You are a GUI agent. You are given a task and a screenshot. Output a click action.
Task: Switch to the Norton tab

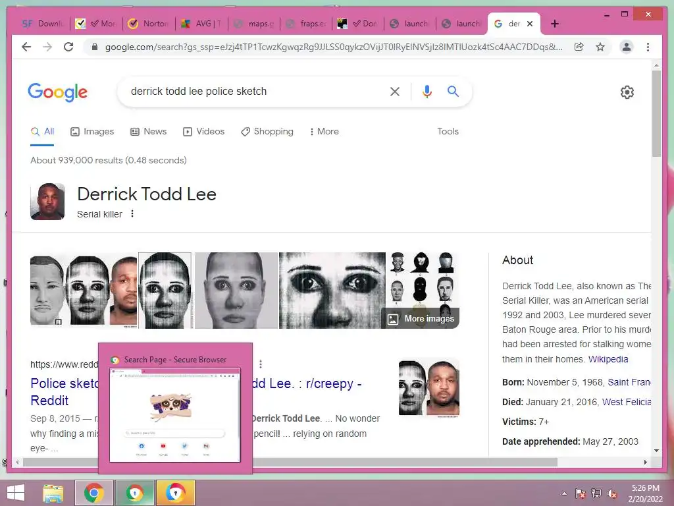[149, 24]
